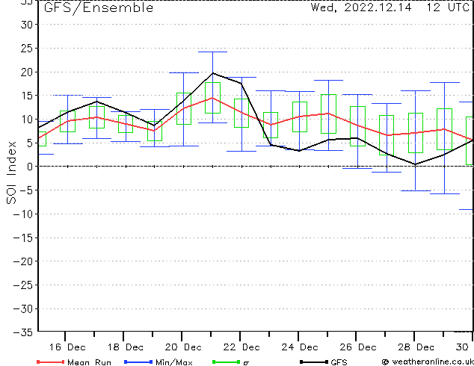The image size is (474, 366).
Task: Click the -30 y-axis label
Action: [23, 309]
